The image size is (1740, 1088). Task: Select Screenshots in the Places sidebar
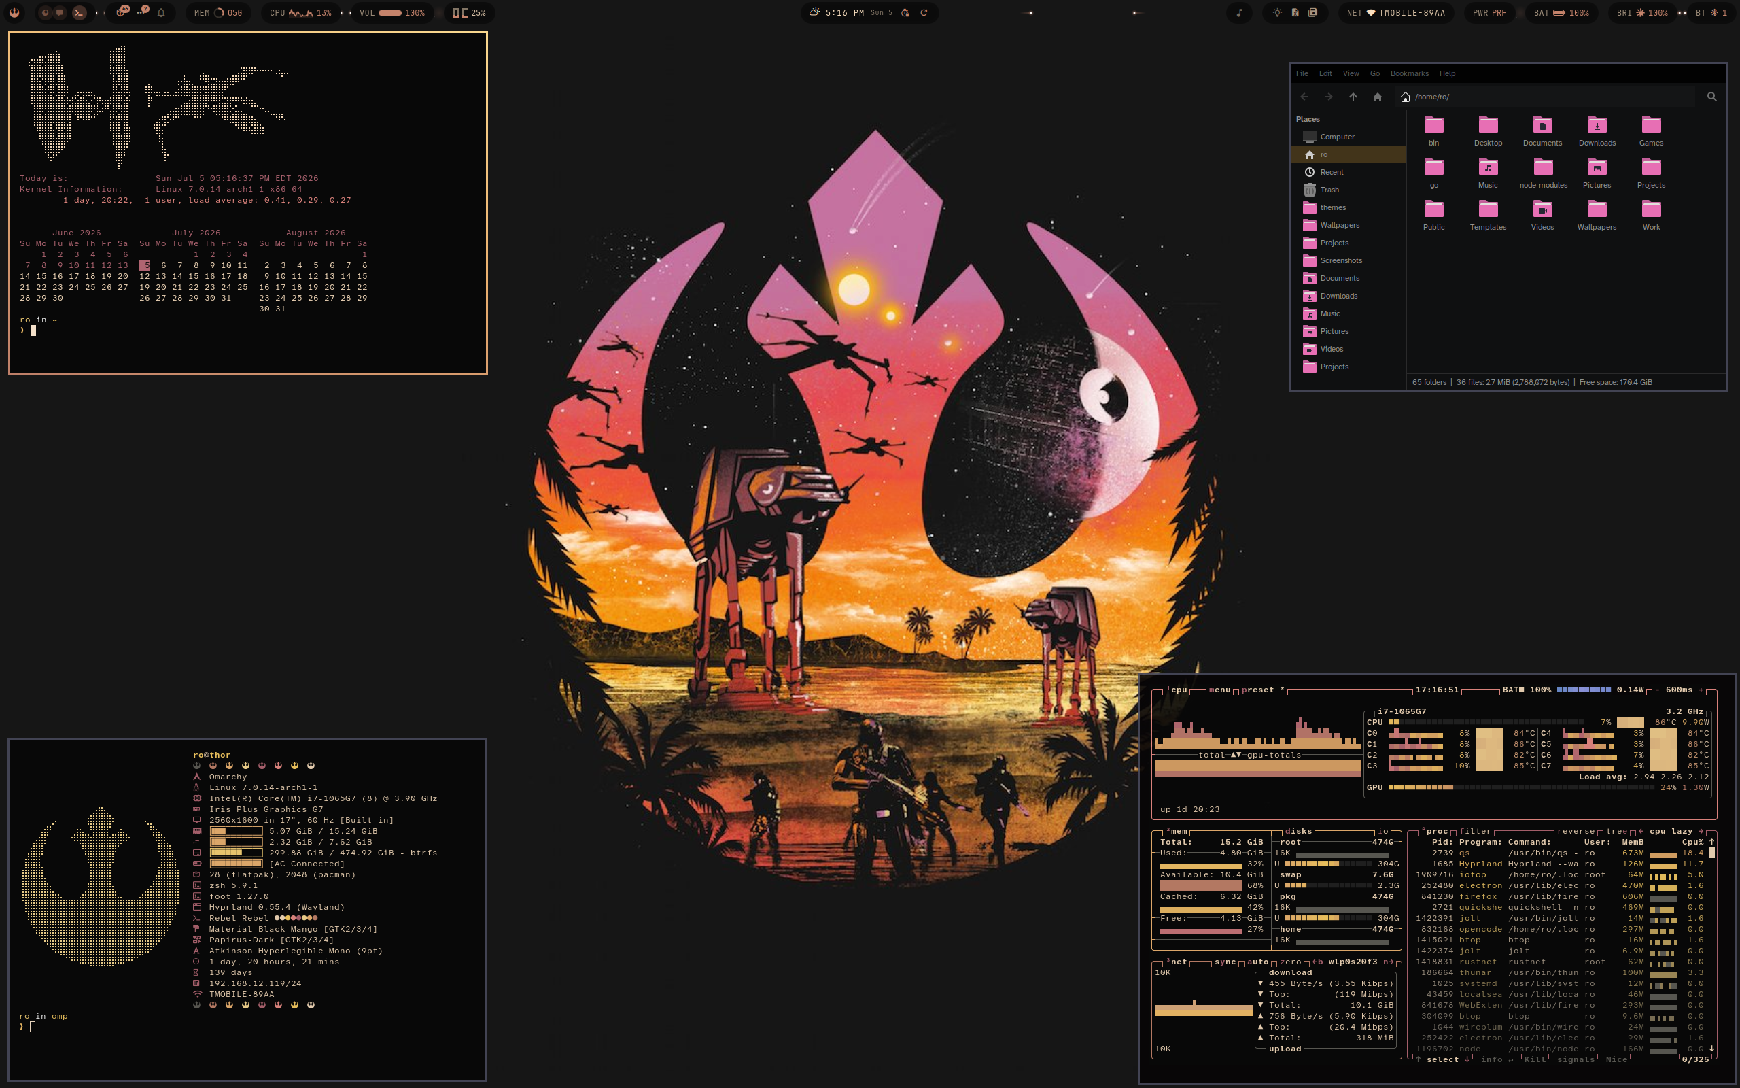click(1349, 260)
